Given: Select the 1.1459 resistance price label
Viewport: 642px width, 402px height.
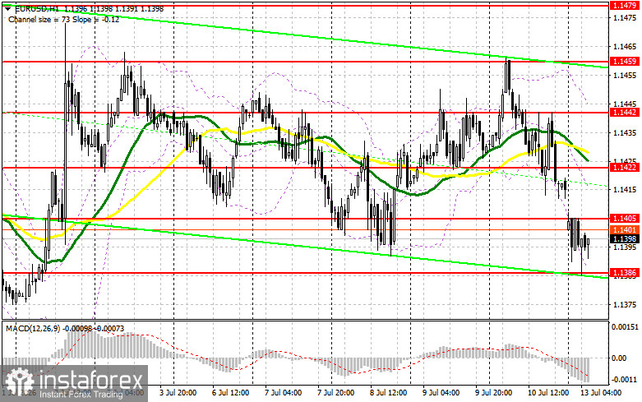Looking at the screenshot, I should 624,61.
